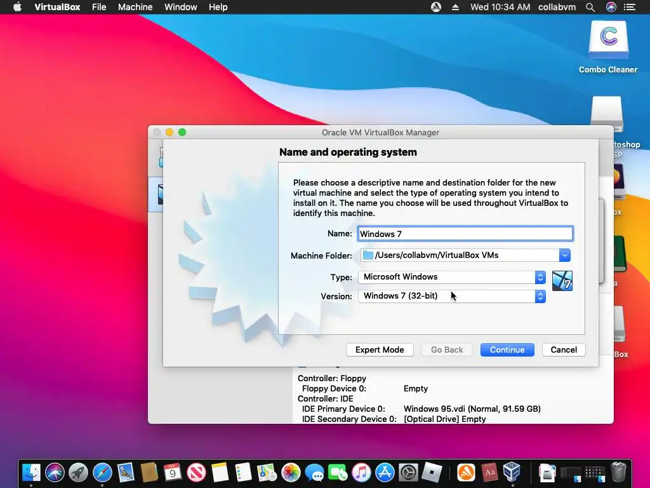Click the Go Back button

click(447, 350)
